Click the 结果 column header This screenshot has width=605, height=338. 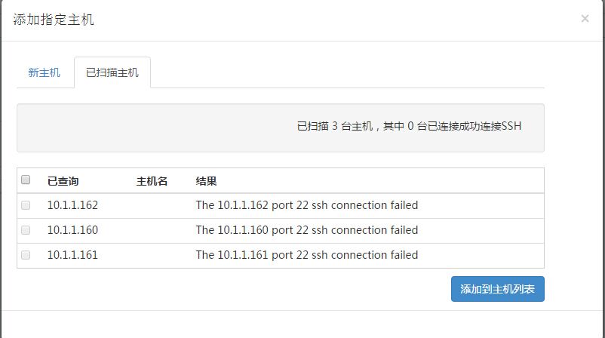[207, 181]
